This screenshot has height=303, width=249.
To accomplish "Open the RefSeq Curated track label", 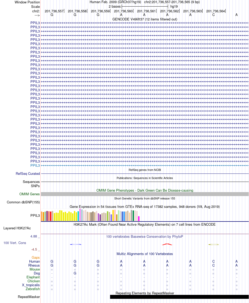I will pos(28,174).
